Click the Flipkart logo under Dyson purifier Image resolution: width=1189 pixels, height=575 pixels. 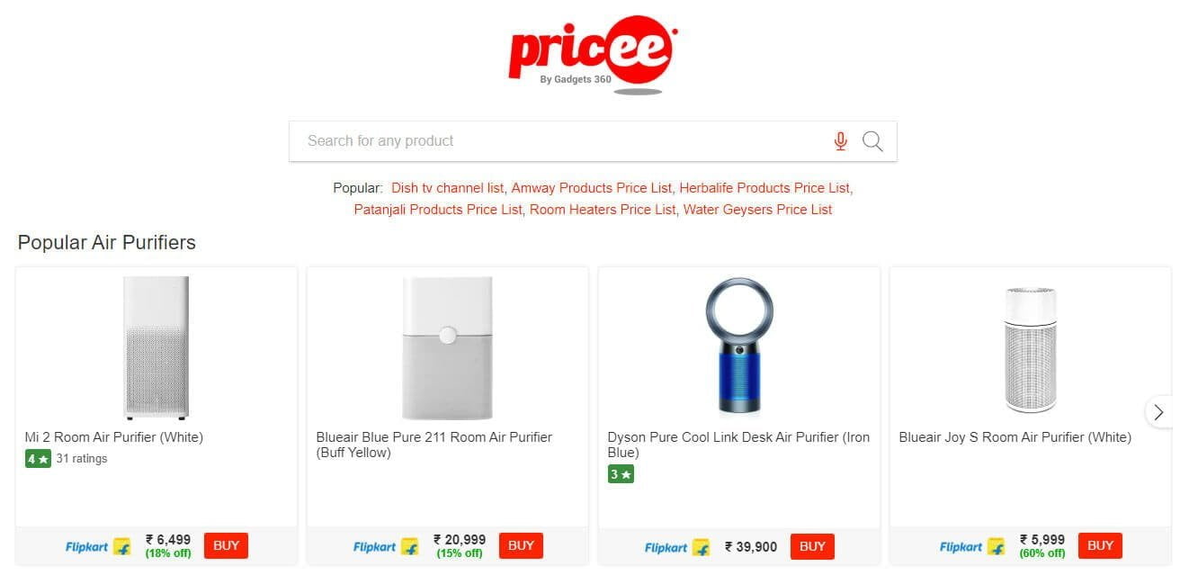tap(677, 546)
